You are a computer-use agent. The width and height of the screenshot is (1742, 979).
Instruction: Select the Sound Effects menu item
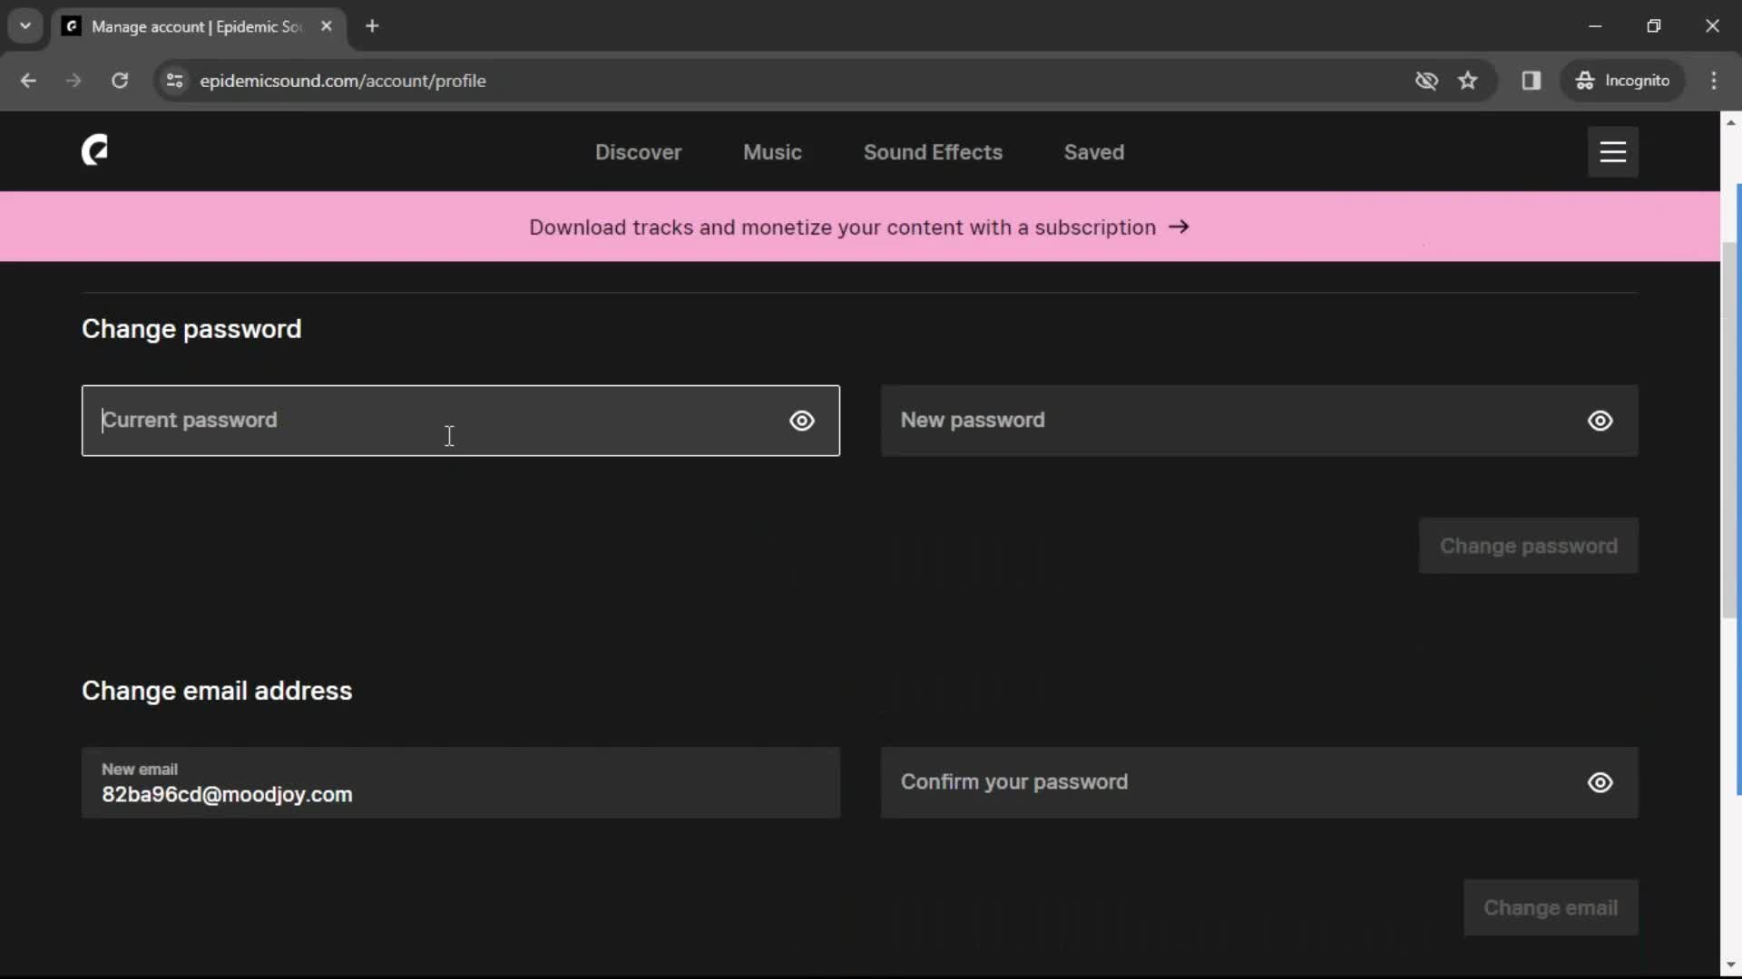click(934, 151)
